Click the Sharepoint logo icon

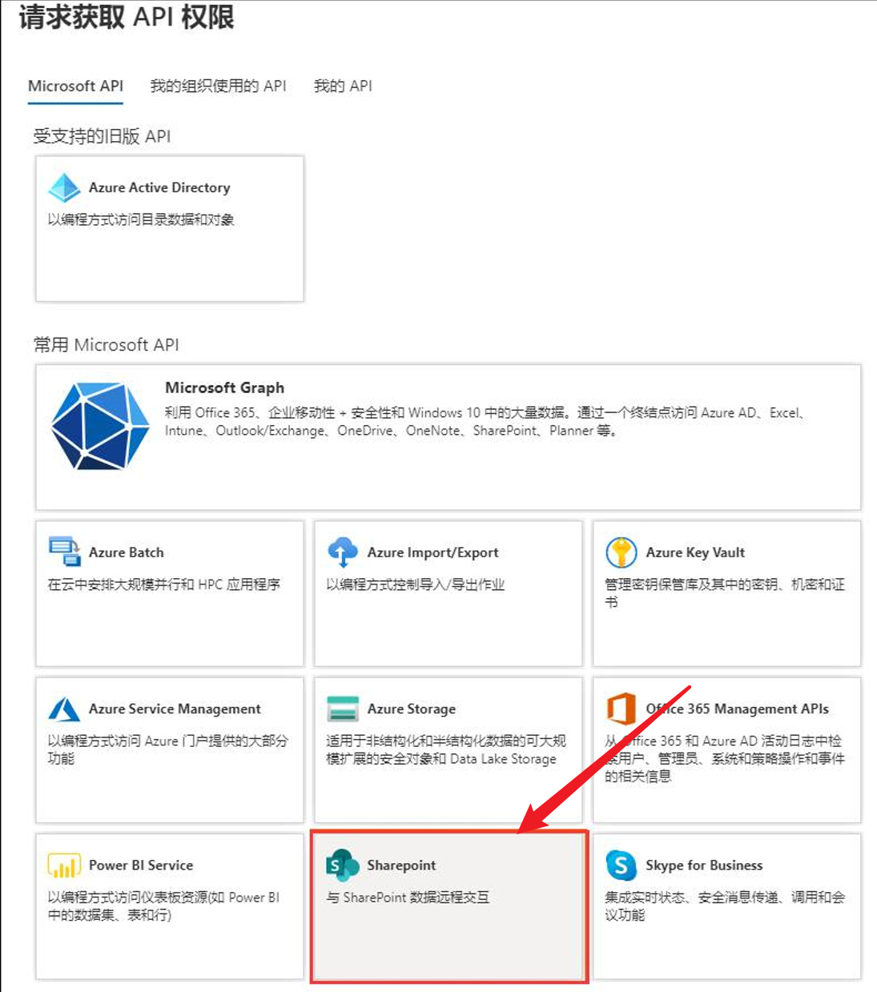(343, 865)
